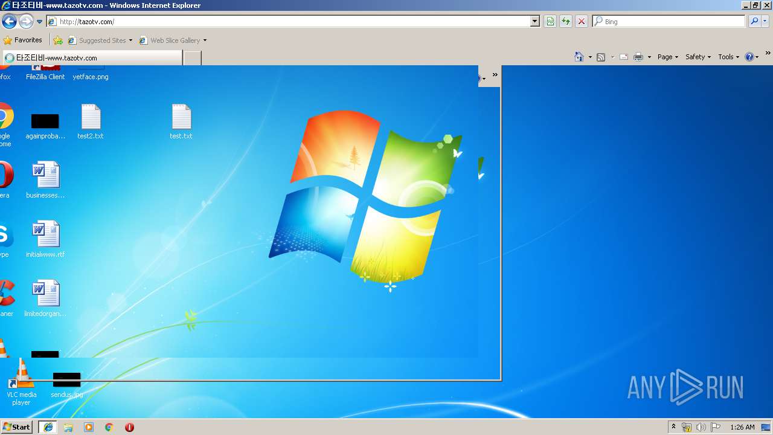The width and height of the screenshot is (773, 435).
Task: Run search with the magnifier button
Action: 754,21
